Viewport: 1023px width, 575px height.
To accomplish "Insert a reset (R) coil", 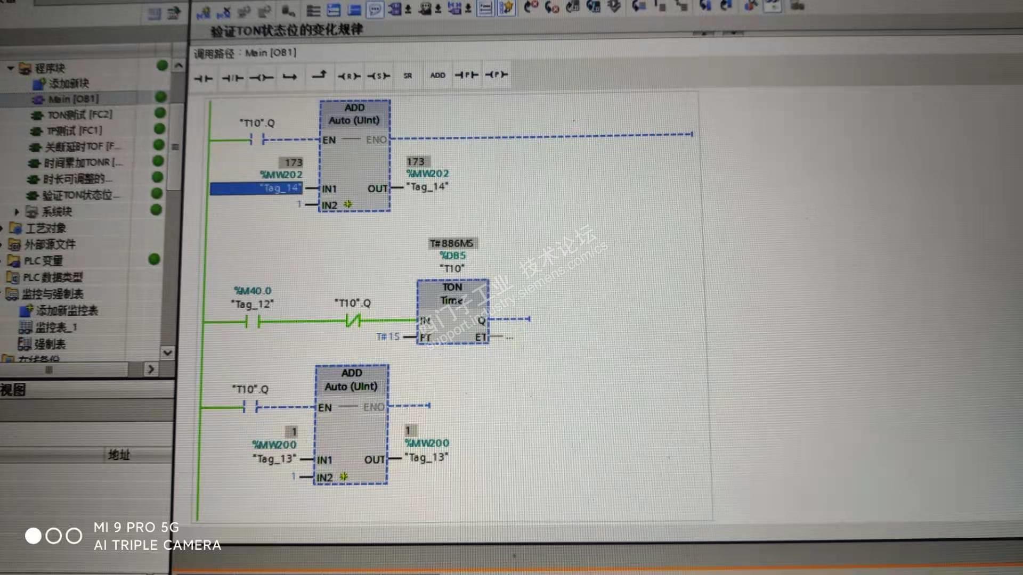I will click(x=349, y=76).
